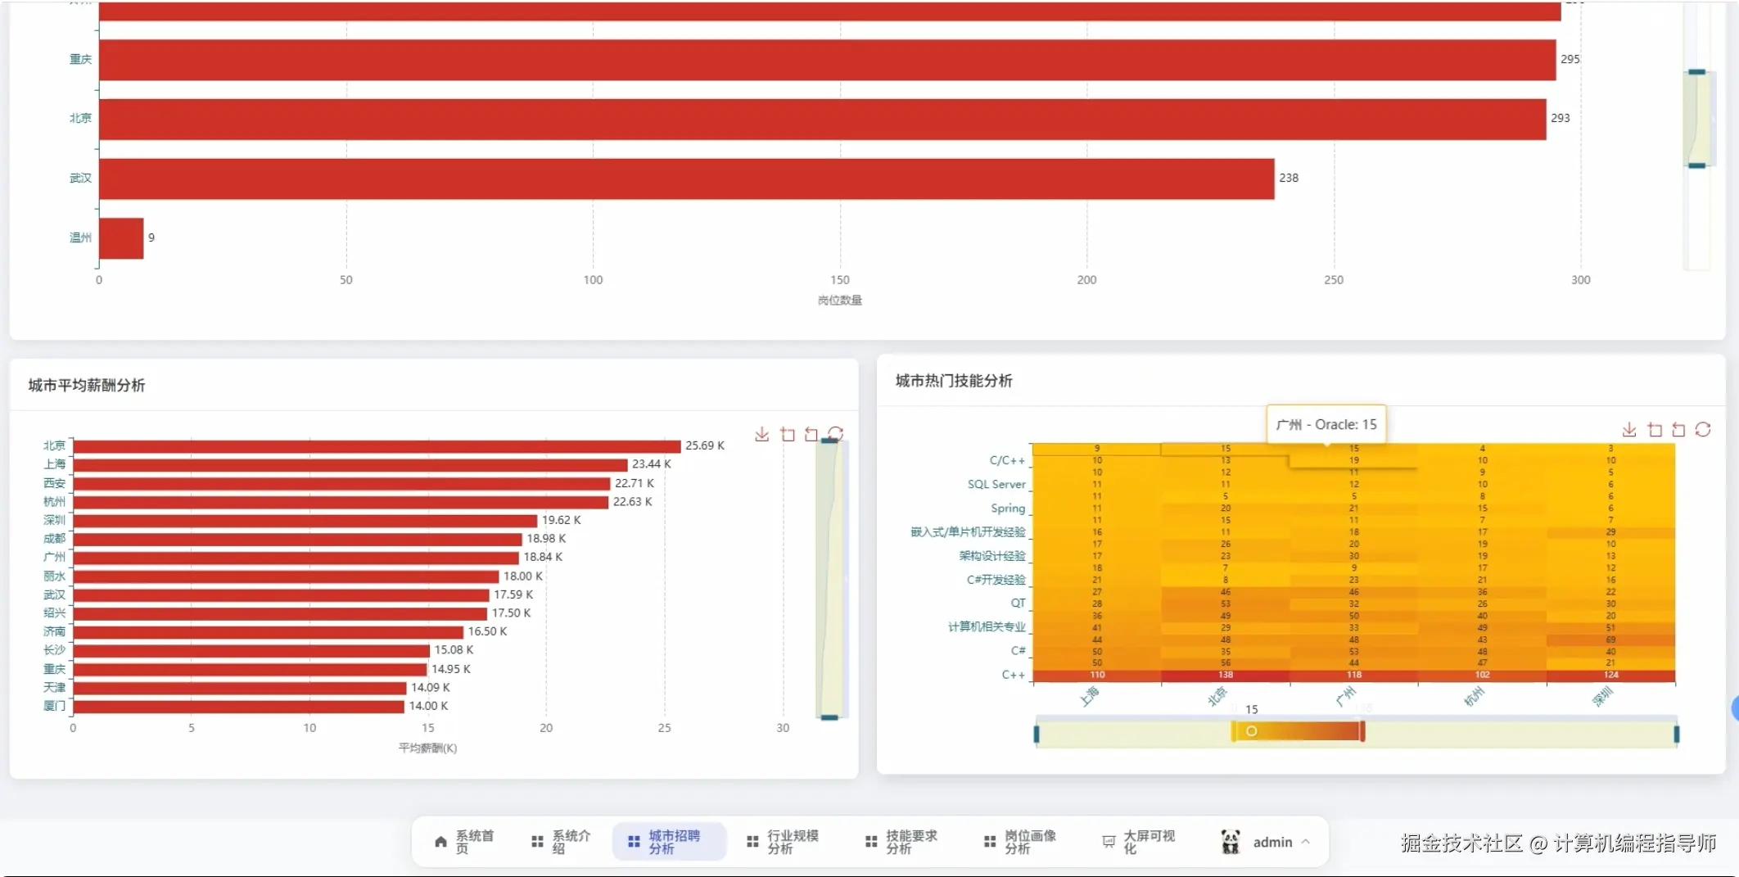
Task: Click top handle of salary chart vertical zoom
Action: click(x=829, y=441)
